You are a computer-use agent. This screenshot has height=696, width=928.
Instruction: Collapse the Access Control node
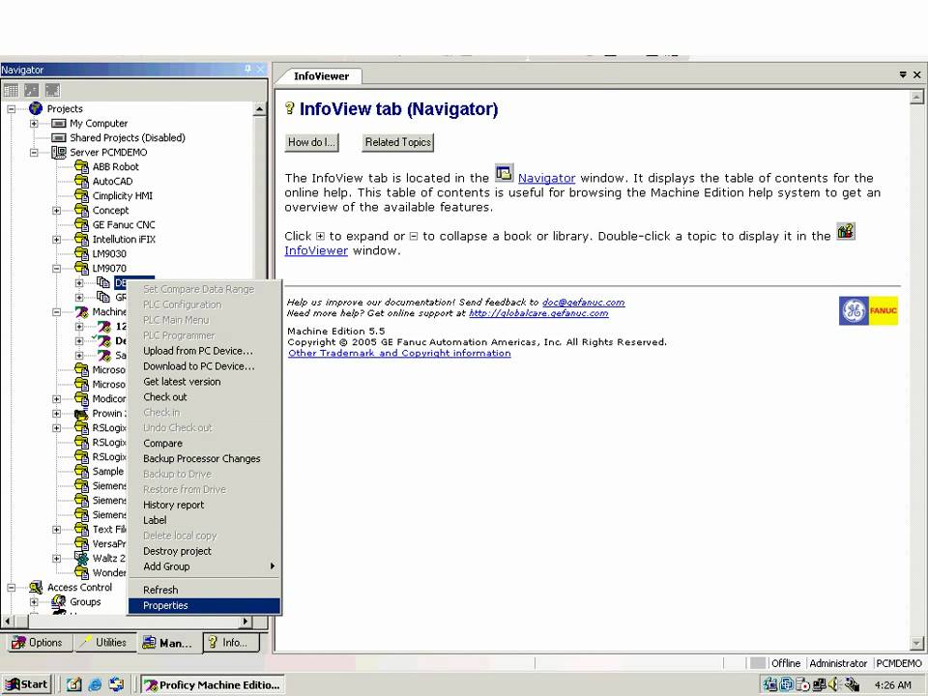[11, 587]
